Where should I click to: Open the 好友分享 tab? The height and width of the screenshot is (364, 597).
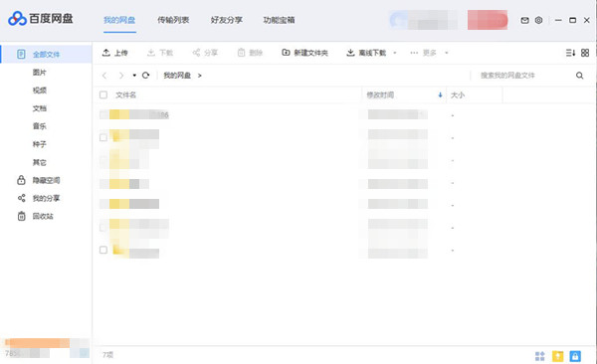227,20
